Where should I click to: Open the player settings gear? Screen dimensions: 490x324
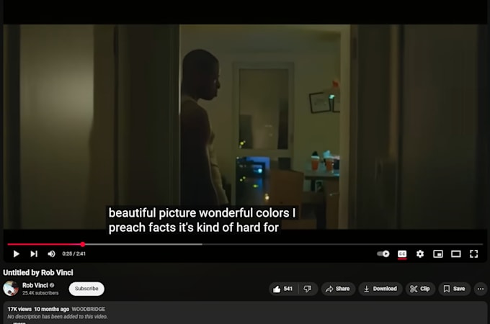pyautogui.click(x=420, y=253)
